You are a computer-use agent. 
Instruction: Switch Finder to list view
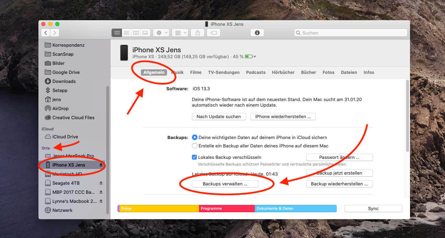127,33
